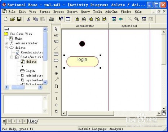Viewport: 168px width, 132px height.
Task: Click the Fit in Window icon
Action: pos(143,19)
